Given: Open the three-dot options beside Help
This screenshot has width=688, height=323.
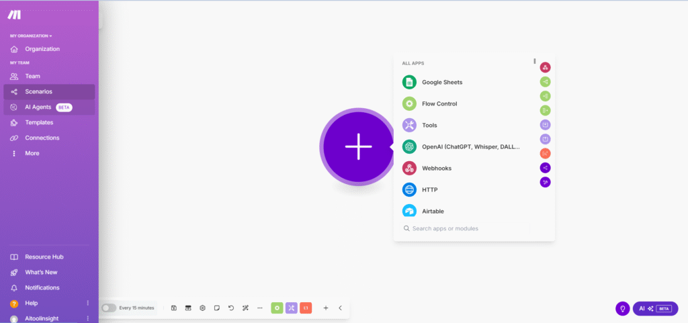Looking at the screenshot, I should point(88,303).
